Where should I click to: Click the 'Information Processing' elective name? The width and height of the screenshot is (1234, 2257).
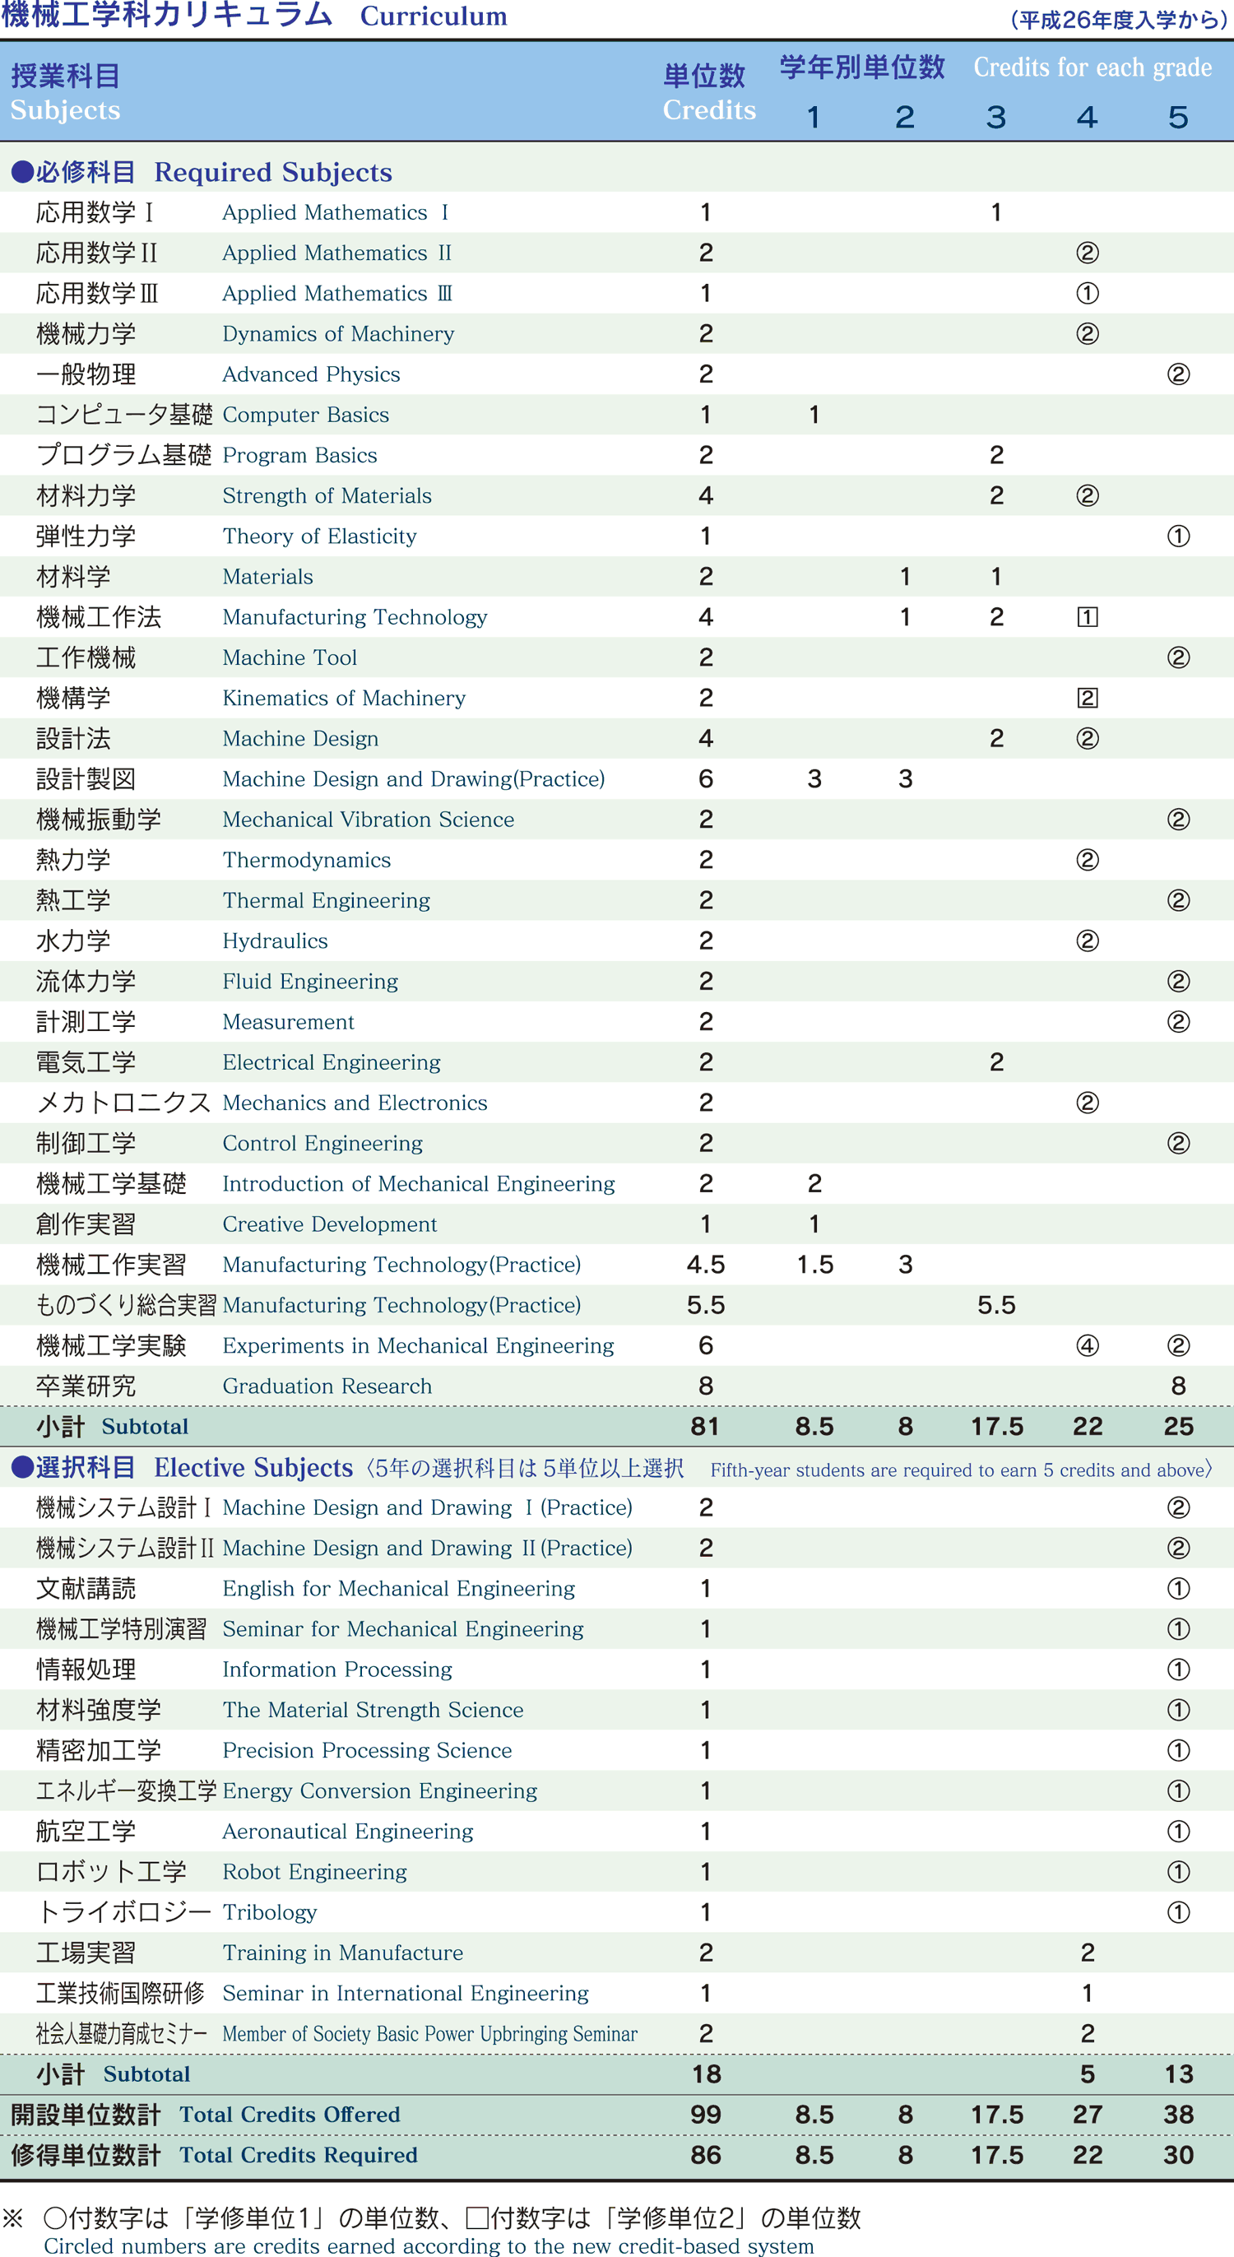[x=337, y=1669]
